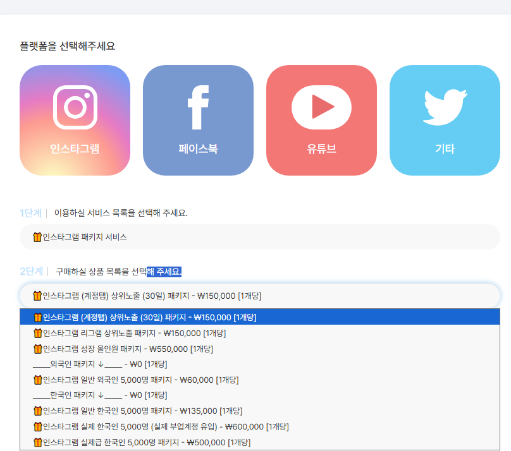Click text 이용하실 서비스 목록을 선택해 주세요.
Viewport: 511px width, 451px height.
click(121, 213)
